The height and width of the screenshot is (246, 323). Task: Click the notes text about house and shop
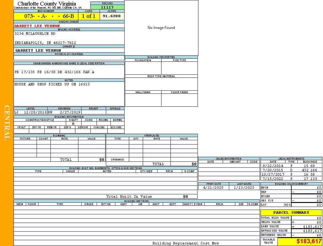(52, 84)
